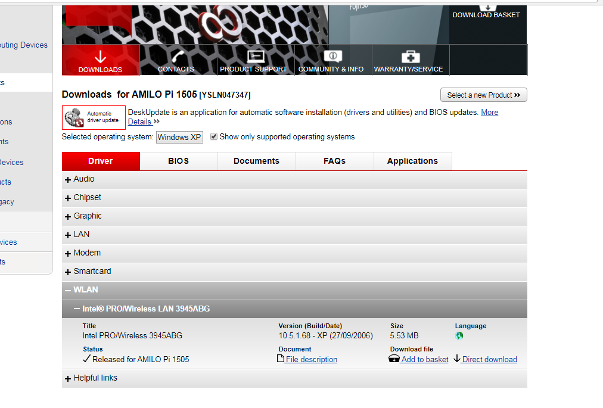This screenshot has height=408, width=603.
Task: Click the YSLN047347 product code text
Action: pos(225,95)
